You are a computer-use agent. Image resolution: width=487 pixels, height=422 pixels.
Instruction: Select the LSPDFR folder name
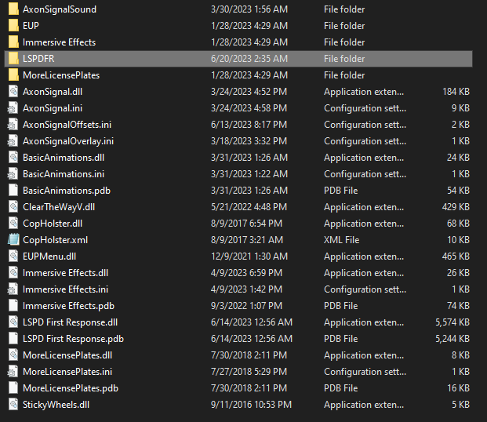point(38,59)
